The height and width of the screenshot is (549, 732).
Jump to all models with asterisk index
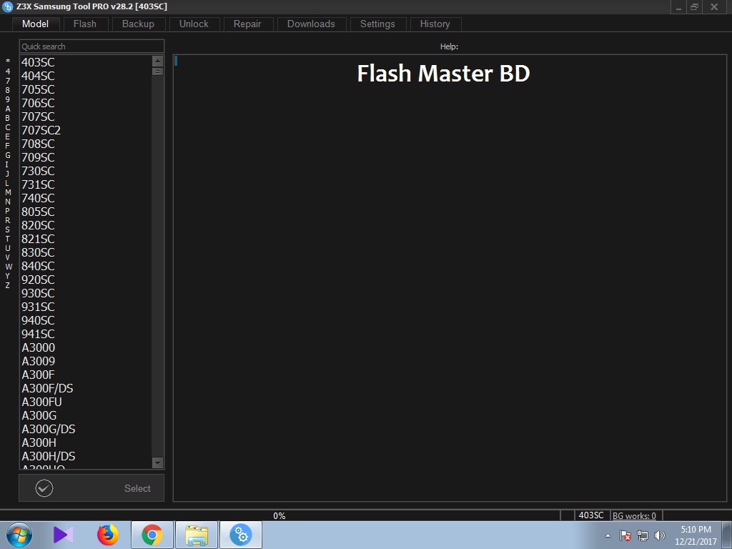(7, 61)
